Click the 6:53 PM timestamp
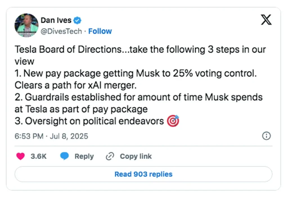The width and height of the screenshot is (288, 198). click(29, 136)
